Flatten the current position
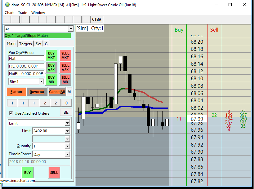 coord(16,92)
